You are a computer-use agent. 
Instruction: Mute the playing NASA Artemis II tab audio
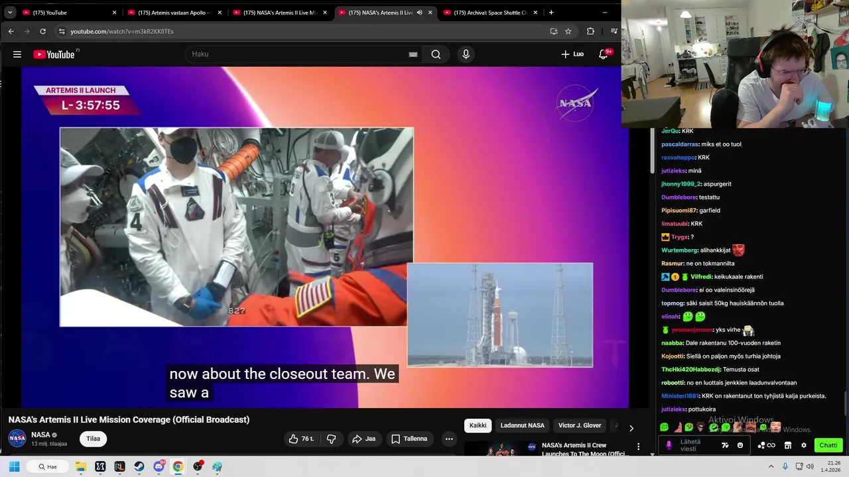click(x=419, y=13)
